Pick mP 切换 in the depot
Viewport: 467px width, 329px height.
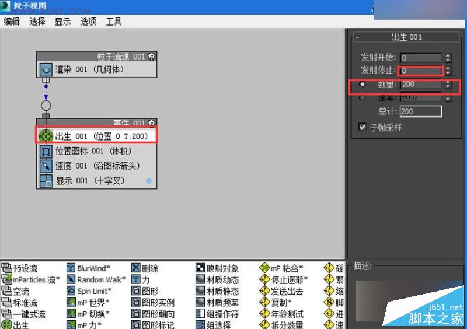(x=88, y=314)
